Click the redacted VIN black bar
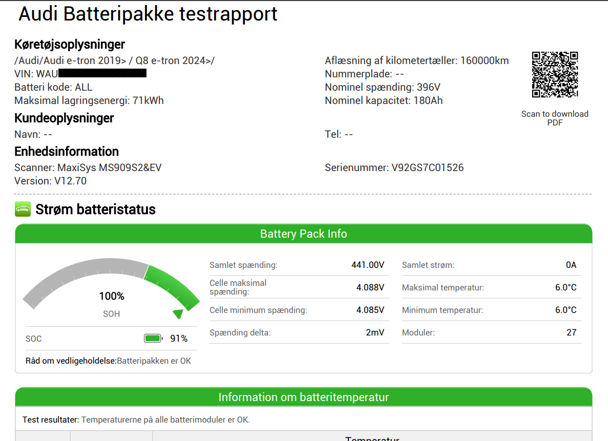This screenshot has width=608, height=441. click(102, 74)
